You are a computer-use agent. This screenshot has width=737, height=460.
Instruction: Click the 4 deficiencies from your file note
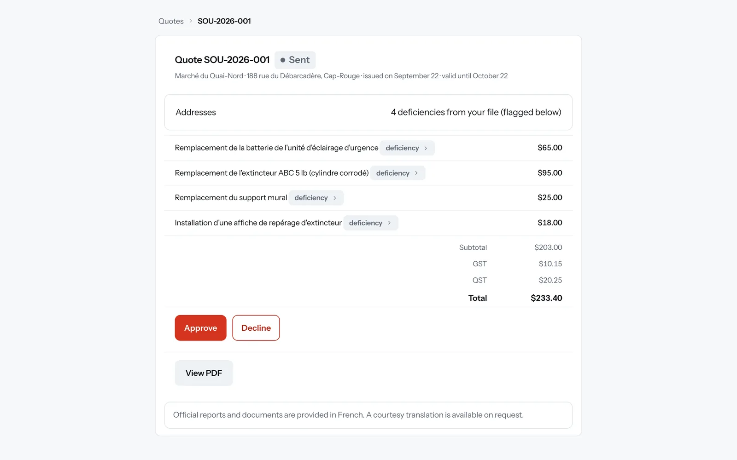[476, 112]
